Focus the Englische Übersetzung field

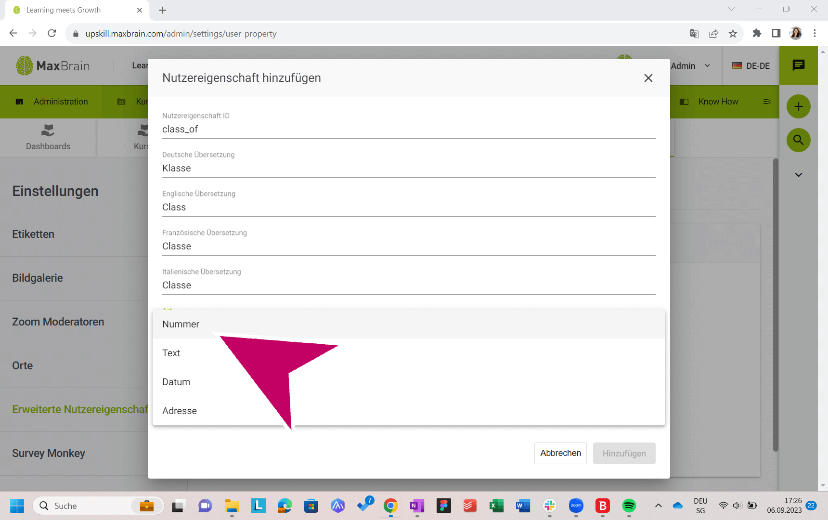(409, 207)
